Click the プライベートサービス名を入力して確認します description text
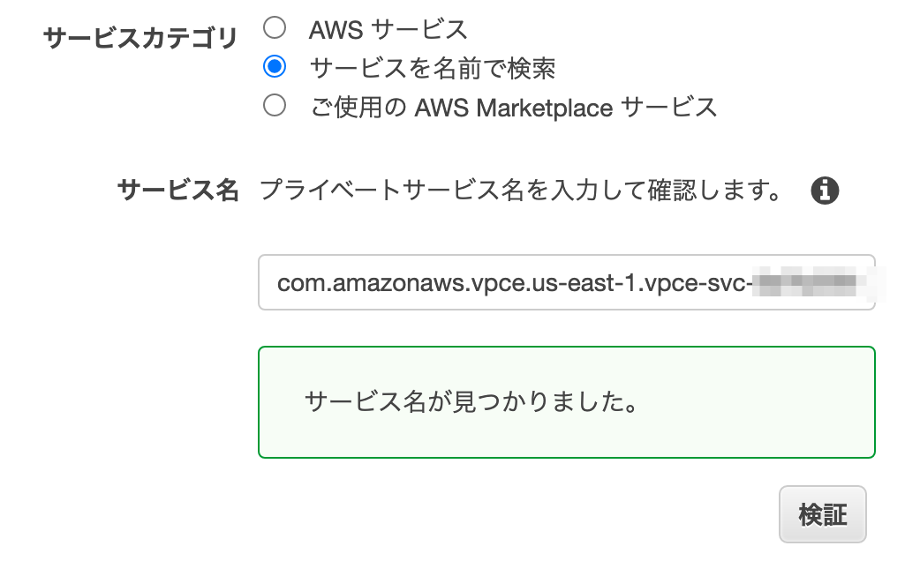This screenshot has width=920, height=561. (x=521, y=190)
